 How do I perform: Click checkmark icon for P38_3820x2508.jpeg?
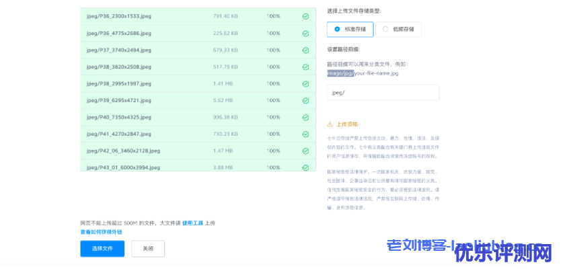coord(305,67)
